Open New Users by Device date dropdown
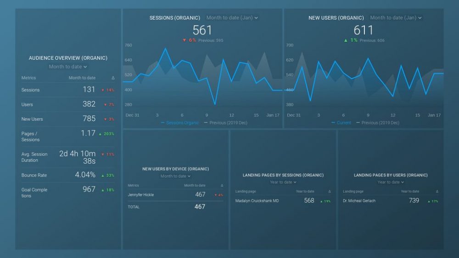The image size is (459, 258). click(175, 176)
